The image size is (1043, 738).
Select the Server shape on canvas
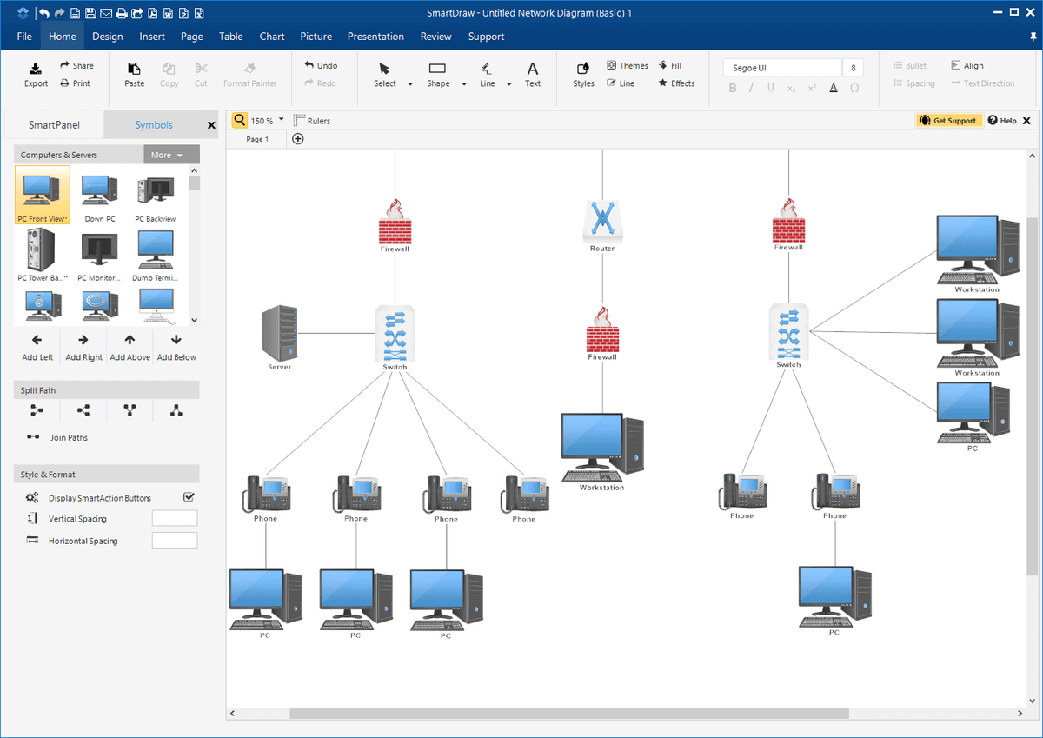coord(280,334)
